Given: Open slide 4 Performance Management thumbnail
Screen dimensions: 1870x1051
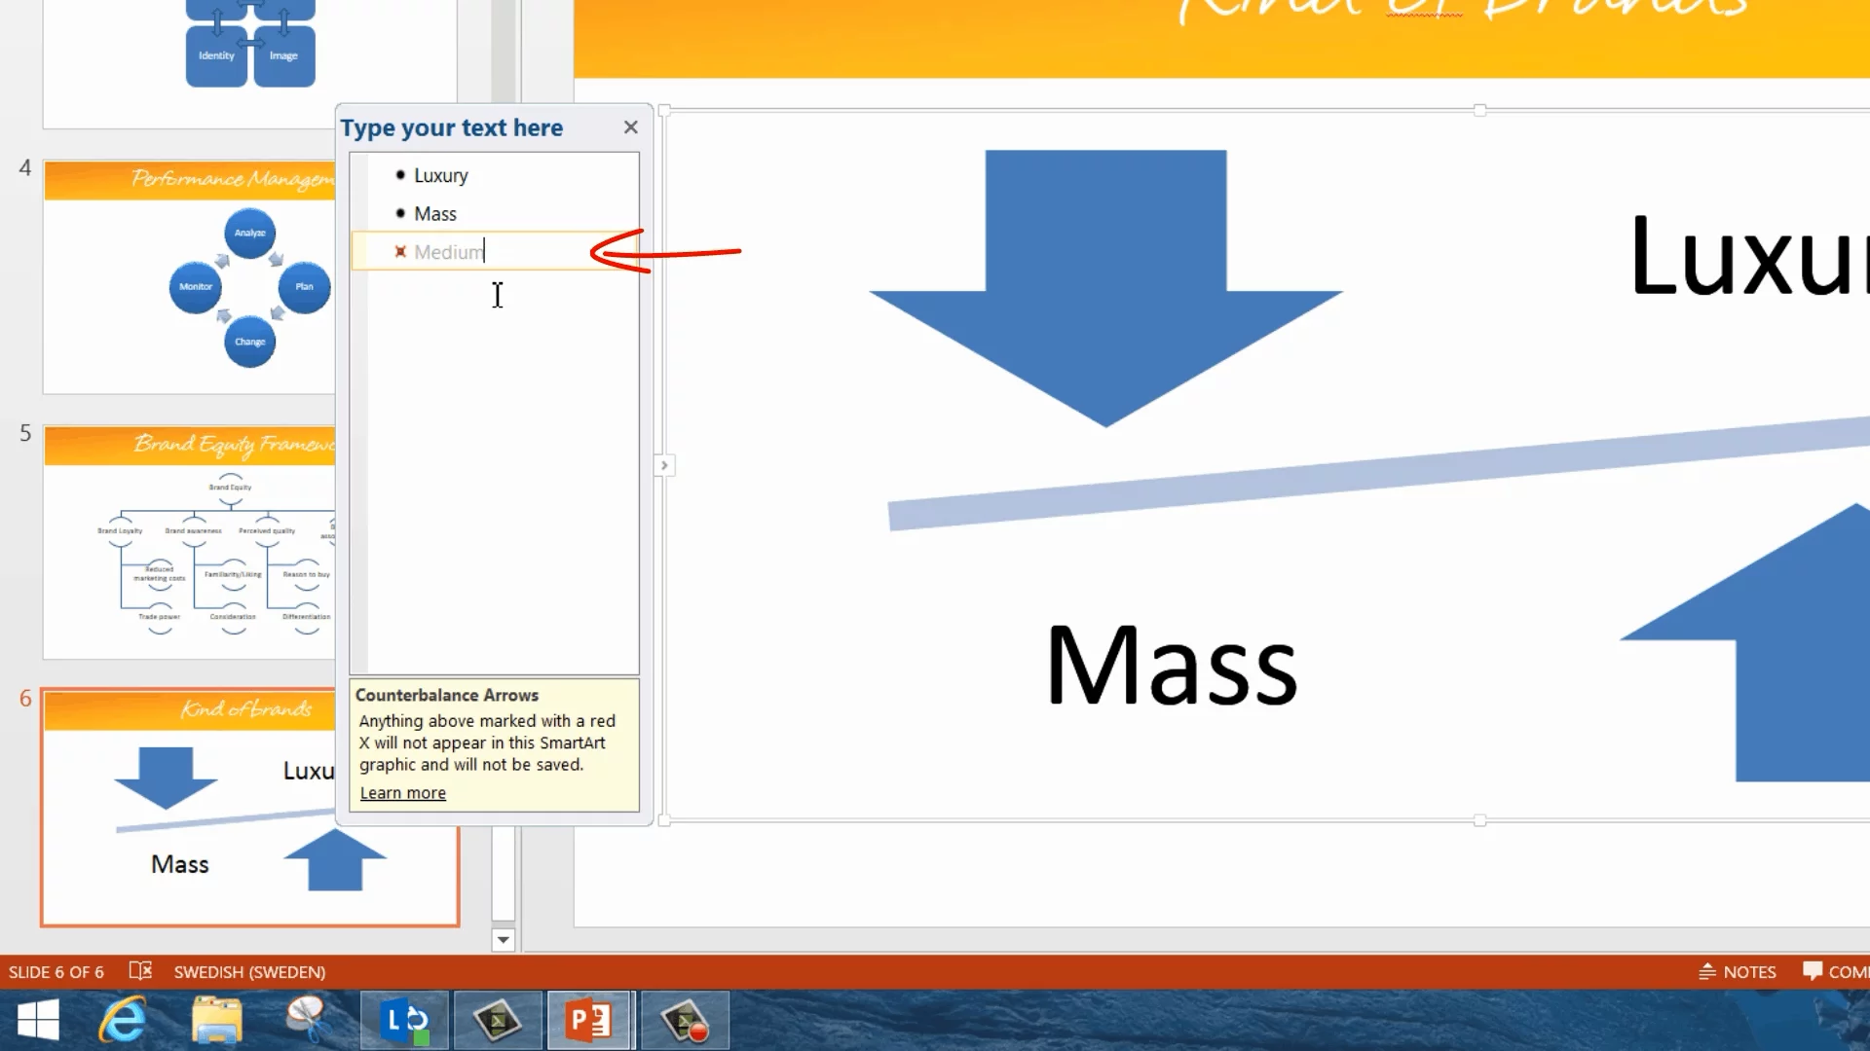Looking at the screenshot, I should 190,277.
